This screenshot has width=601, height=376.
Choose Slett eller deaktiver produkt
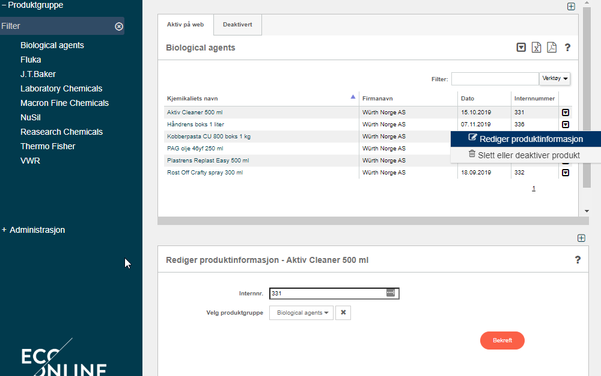point(526,155)
